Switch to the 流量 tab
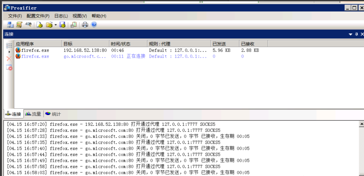Image resolution: width=364 pixels, height=176 pixels. (33, 114)
